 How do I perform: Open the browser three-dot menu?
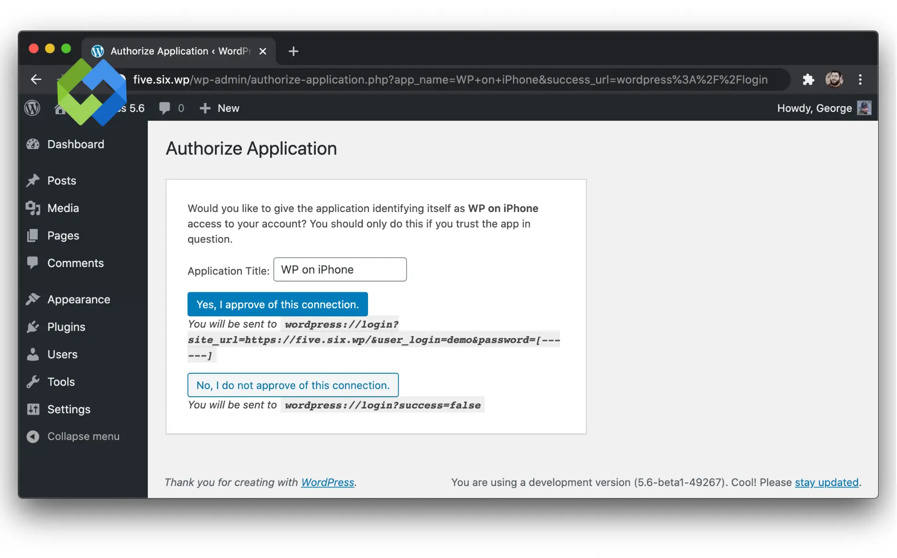[x=860, y=79]
